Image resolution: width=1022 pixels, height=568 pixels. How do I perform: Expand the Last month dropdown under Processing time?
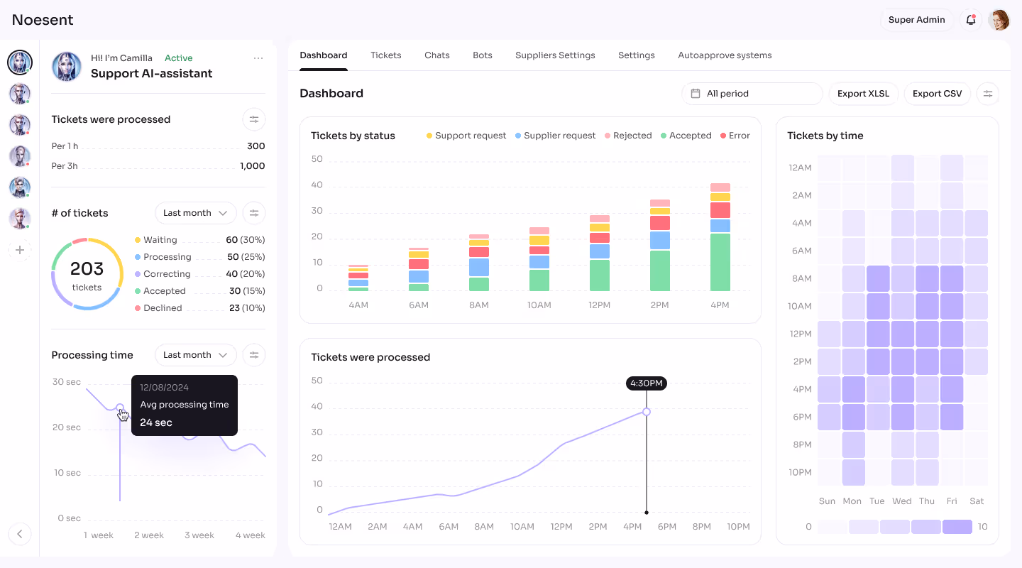point(195,354)
